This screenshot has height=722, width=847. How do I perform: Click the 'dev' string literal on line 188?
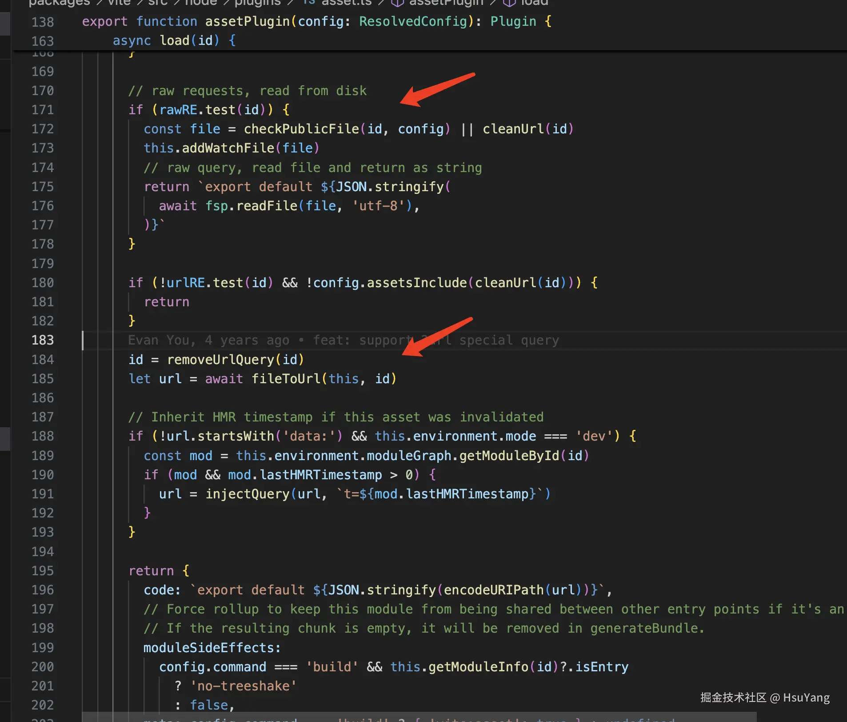(x=594, y=436)
